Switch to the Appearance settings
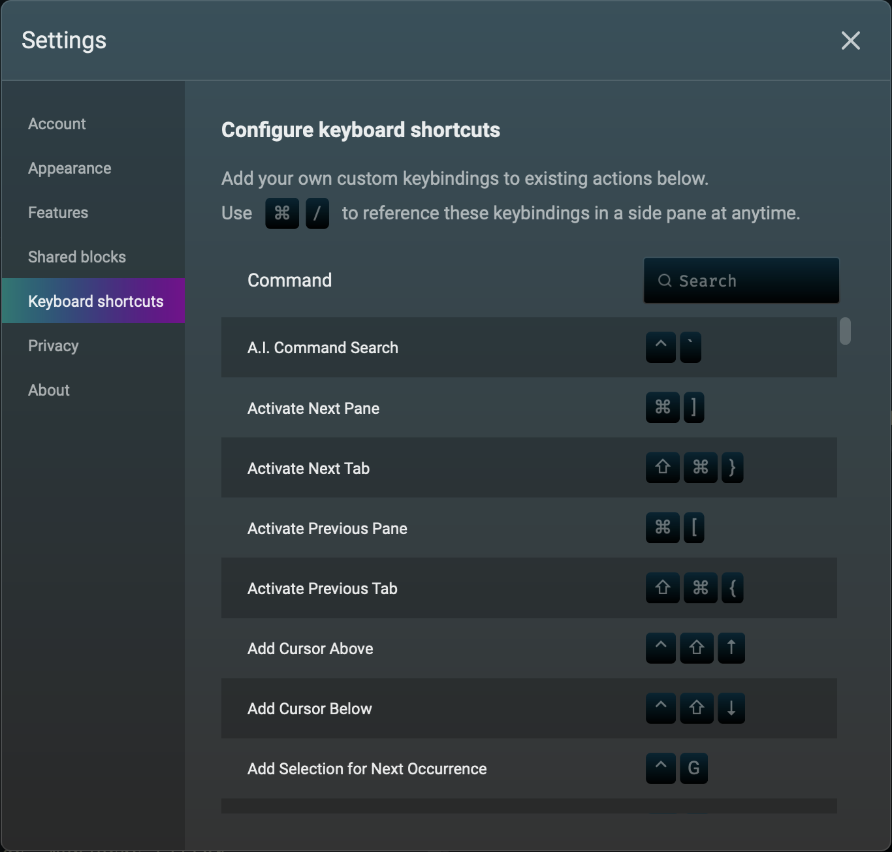The image size is (892, 852). [69, 168]
